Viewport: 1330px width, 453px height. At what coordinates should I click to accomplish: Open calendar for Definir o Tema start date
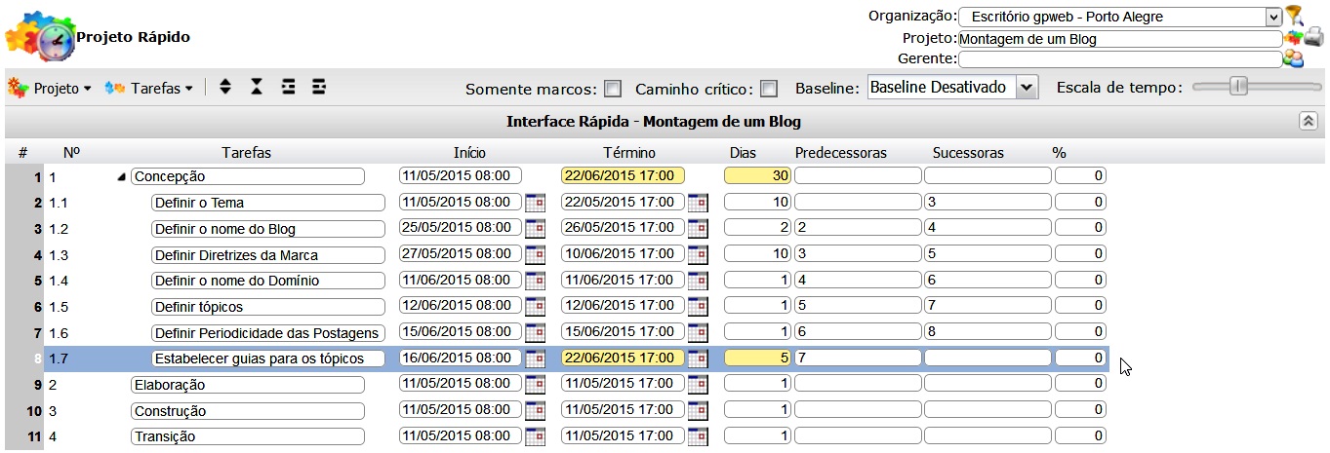pos(535,203)
